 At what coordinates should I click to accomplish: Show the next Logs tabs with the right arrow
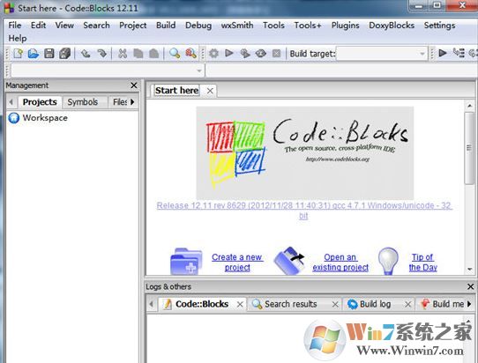pyautogui.click(x=469, y=304)
